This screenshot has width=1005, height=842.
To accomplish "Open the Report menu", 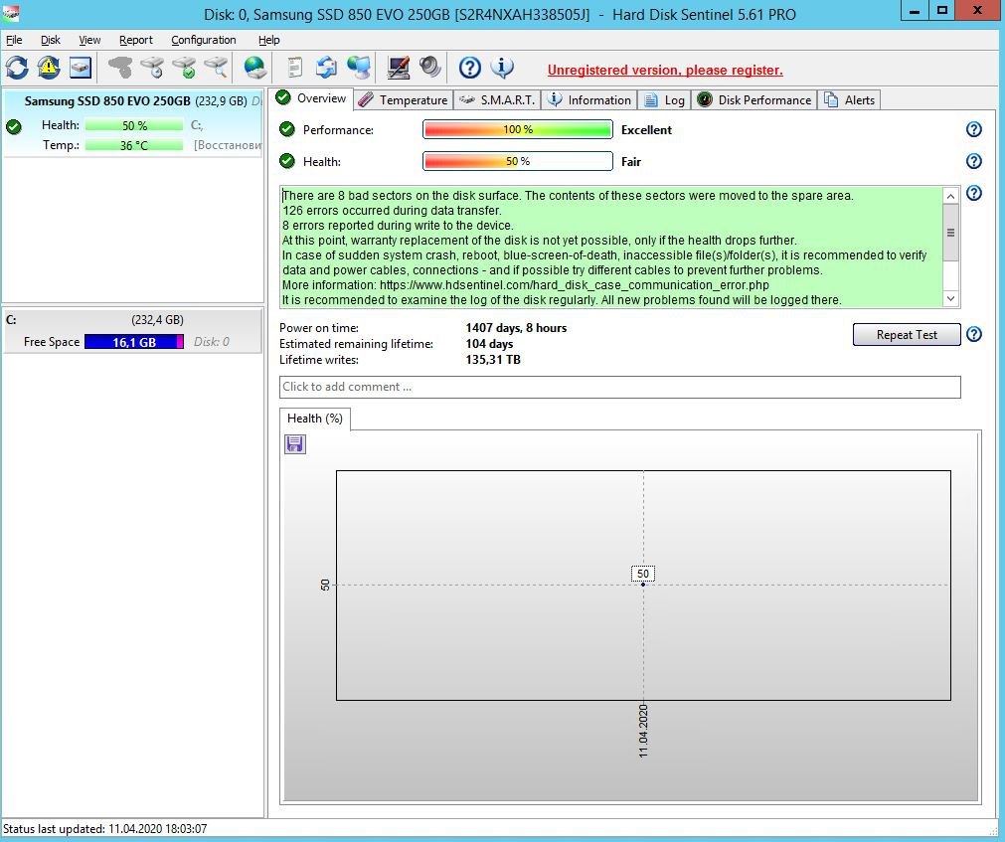I will point(136,40).
